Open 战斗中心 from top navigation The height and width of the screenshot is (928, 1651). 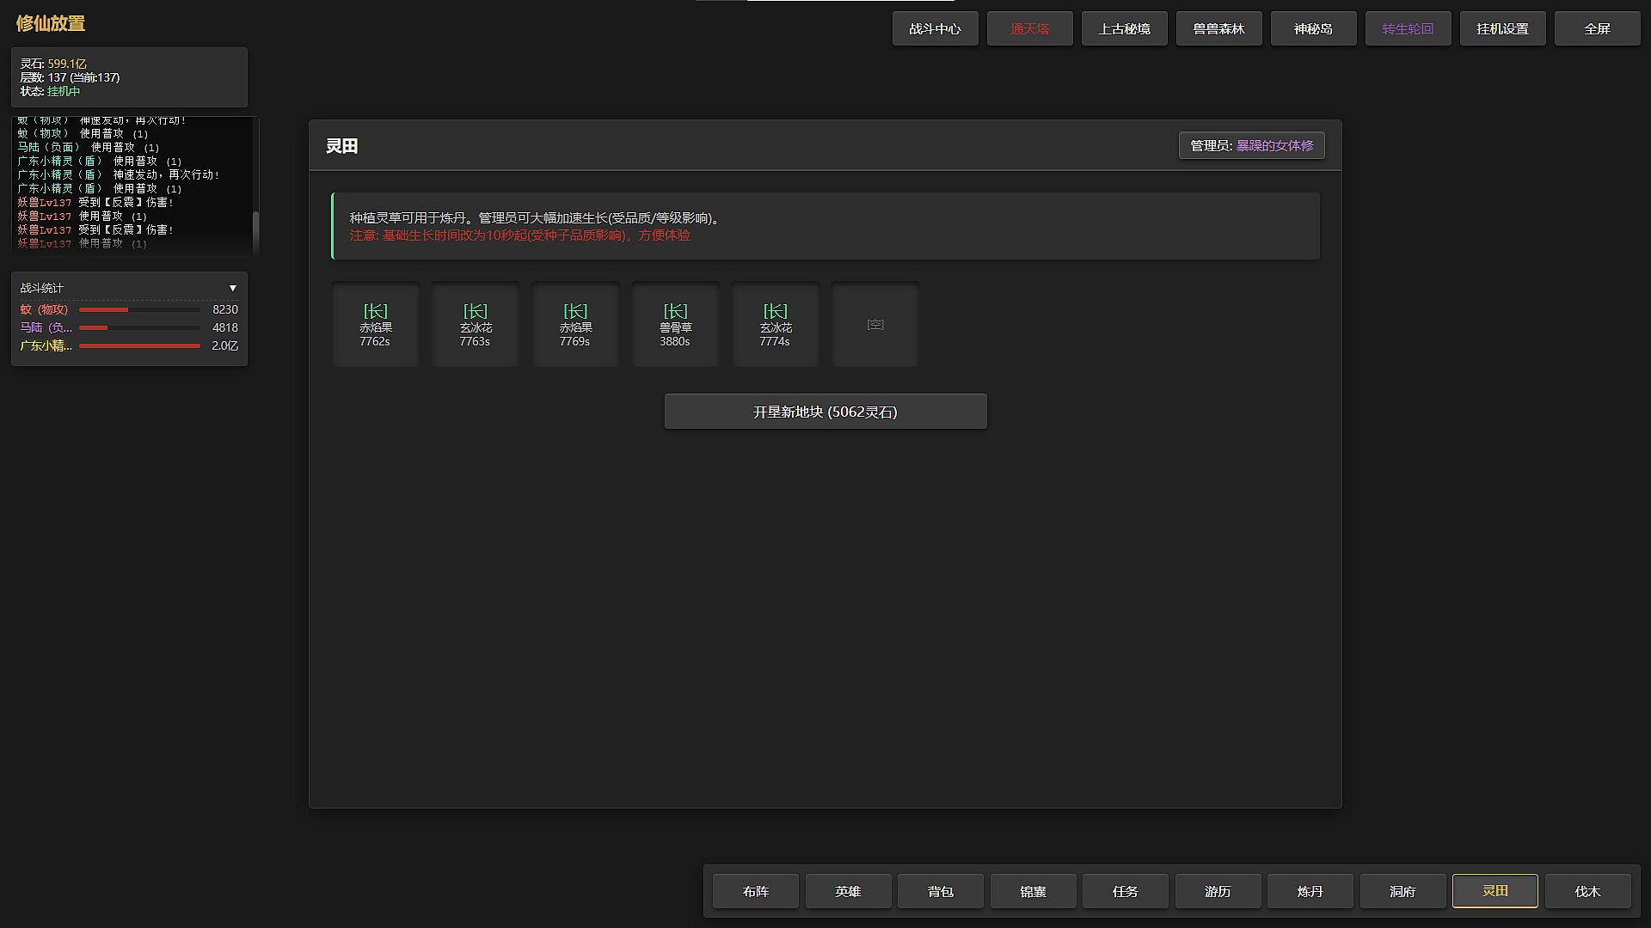pyautogui.click(x=935, y=29)
